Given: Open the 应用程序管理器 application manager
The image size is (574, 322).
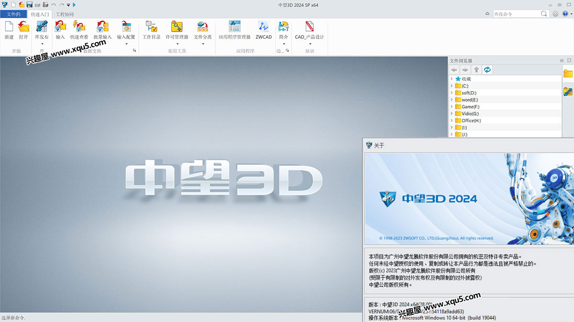Looking at the screenshot, I should (234, 27).
